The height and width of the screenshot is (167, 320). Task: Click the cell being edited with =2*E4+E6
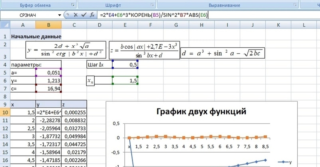coord(48,112)
